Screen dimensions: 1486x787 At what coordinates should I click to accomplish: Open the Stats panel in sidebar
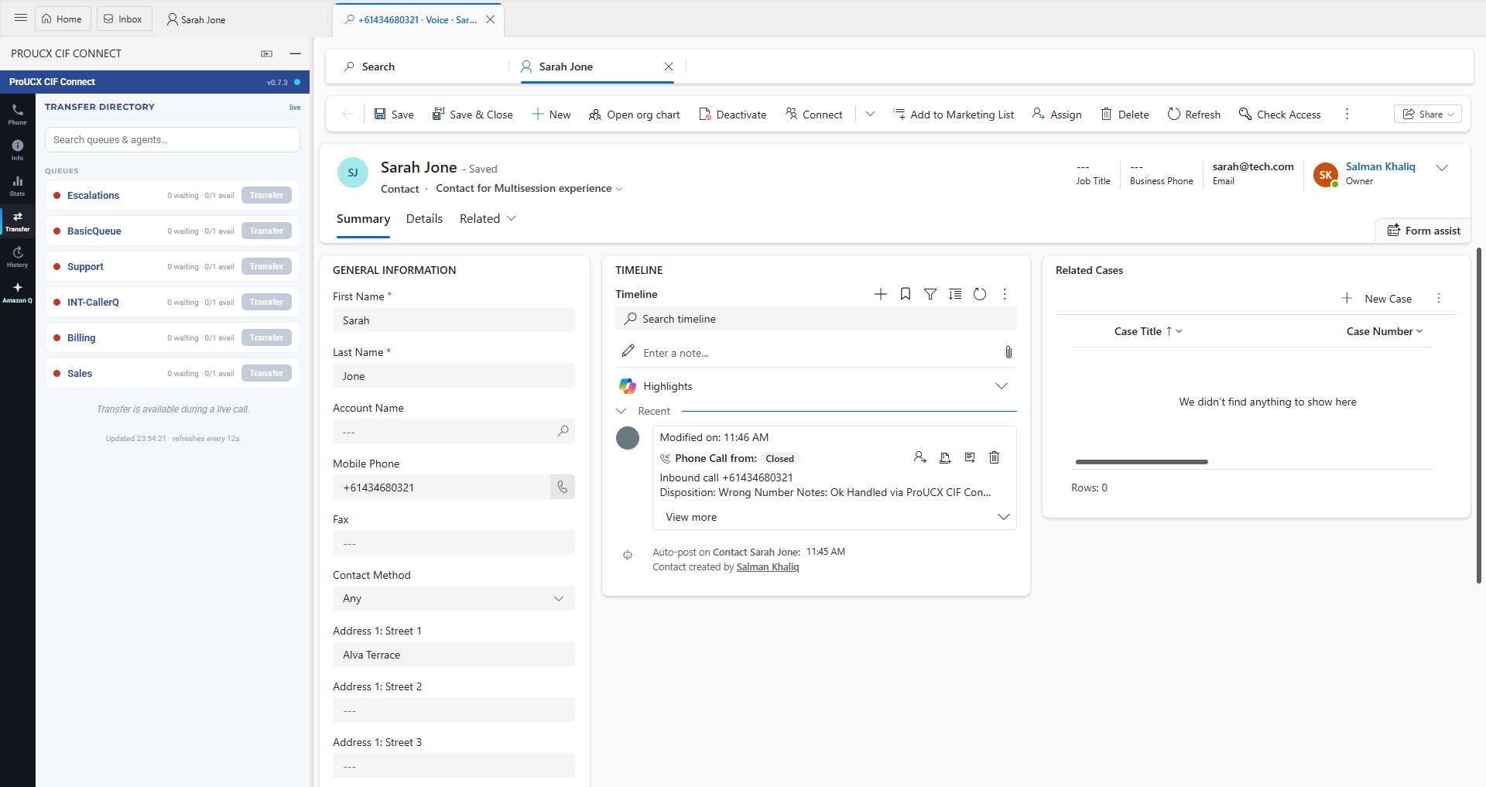(x=17, y=185)
